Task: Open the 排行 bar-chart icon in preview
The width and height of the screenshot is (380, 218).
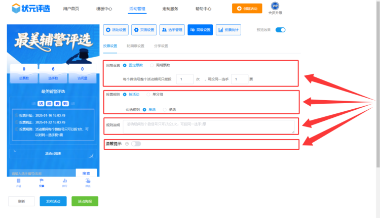Action: click(x=64, y=181)
